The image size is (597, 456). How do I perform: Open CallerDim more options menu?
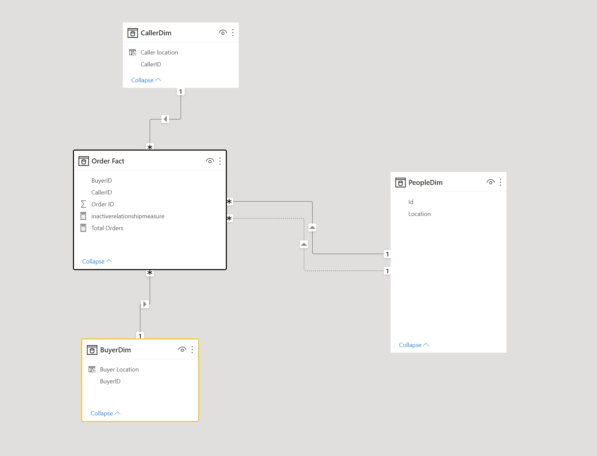click(x=233, y=33)
